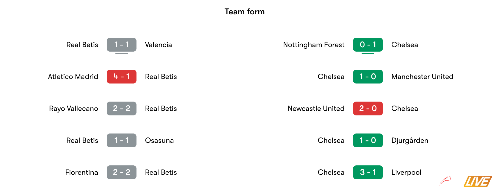497x192 pixels.
Task: Click the Team form heading
Action: 245,12
